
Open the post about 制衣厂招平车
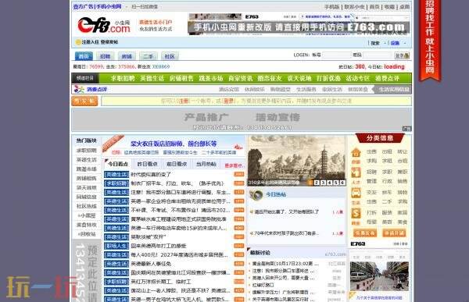click(x=177, y=183)
